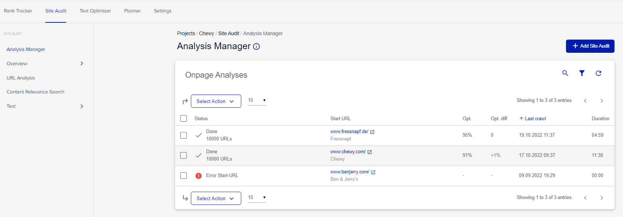Screen dimensions: 623x217
Task: Click the Add Site Audit button
Action: tap(590, 46)
